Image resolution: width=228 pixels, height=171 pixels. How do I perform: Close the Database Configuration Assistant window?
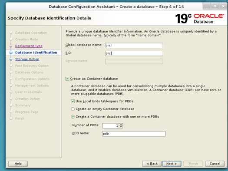tap(223, 7)
